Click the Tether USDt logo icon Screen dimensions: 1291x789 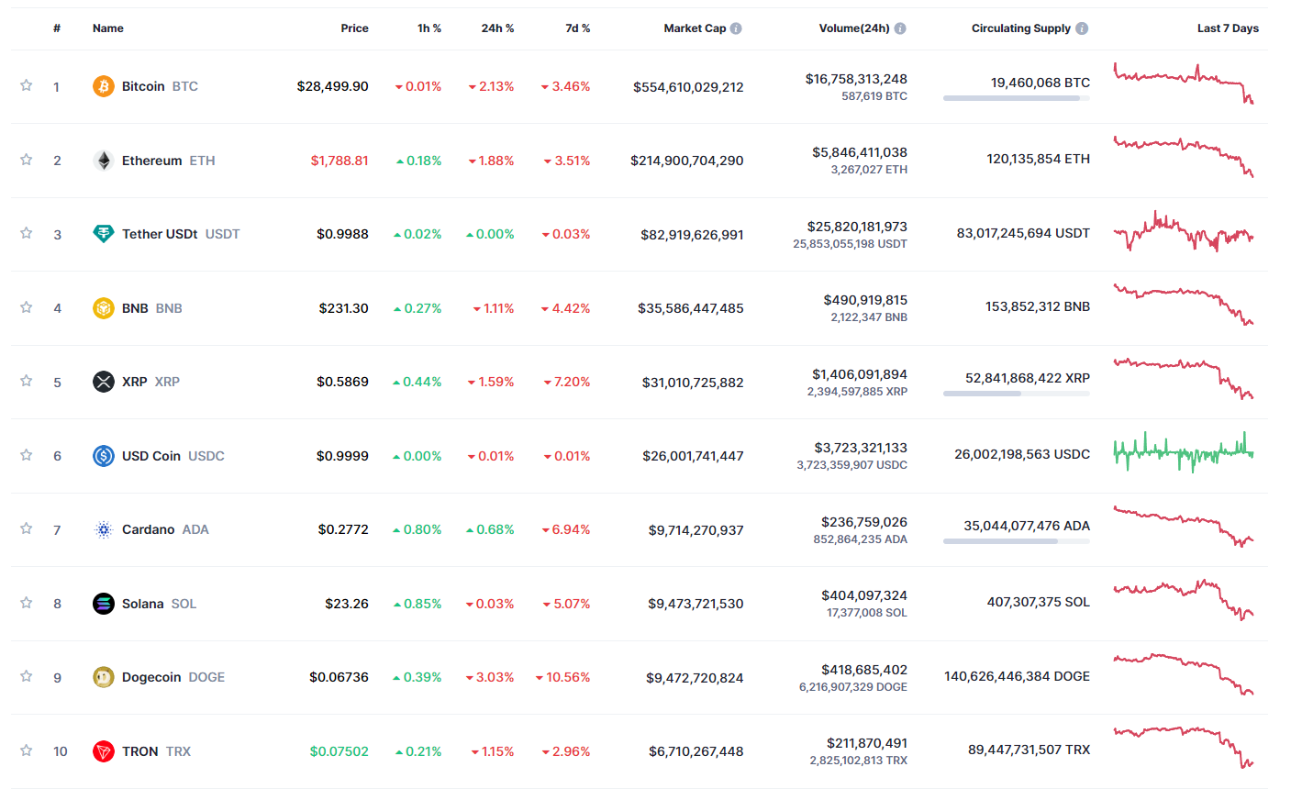click(x=104, y=234)
